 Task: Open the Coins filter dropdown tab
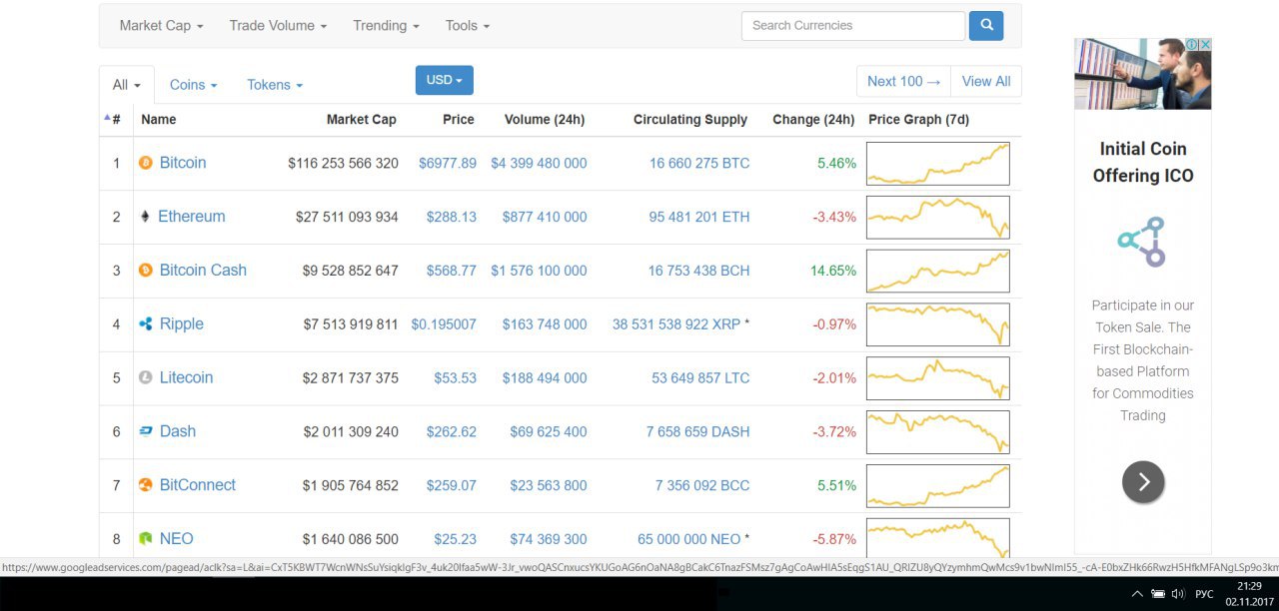pos(193,85)
